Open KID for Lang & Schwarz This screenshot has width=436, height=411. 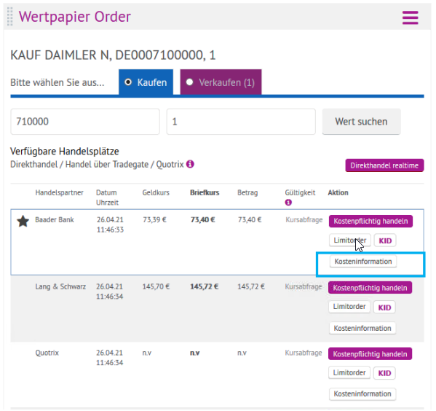click(384, 308)
